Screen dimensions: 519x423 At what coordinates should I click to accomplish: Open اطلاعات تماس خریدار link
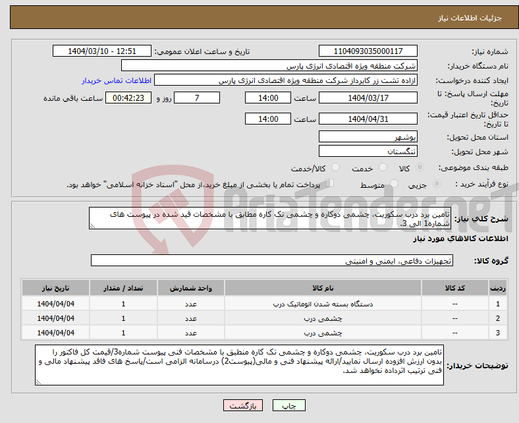pos(117,80)
